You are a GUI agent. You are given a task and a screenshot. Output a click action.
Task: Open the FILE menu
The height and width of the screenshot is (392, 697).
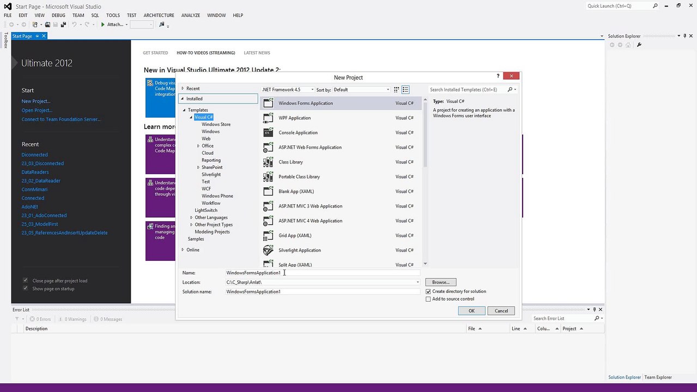[8, 15]
